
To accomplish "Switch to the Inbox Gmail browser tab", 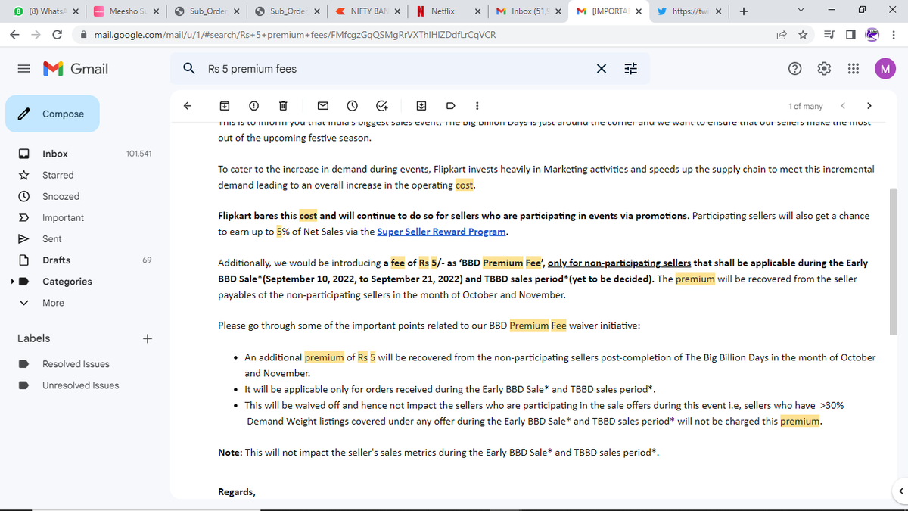I will [x=527, y=11].
